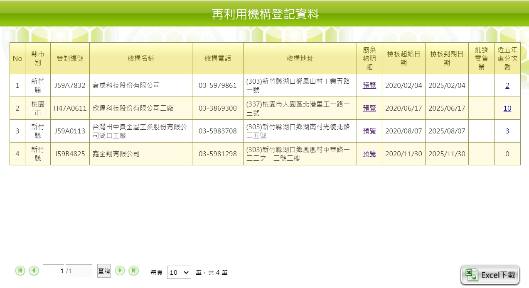The height and width of the screenshot is (288, 529).
Task: Click company name 鑫全翔有限公司
Action: click(x=116, y=154)
